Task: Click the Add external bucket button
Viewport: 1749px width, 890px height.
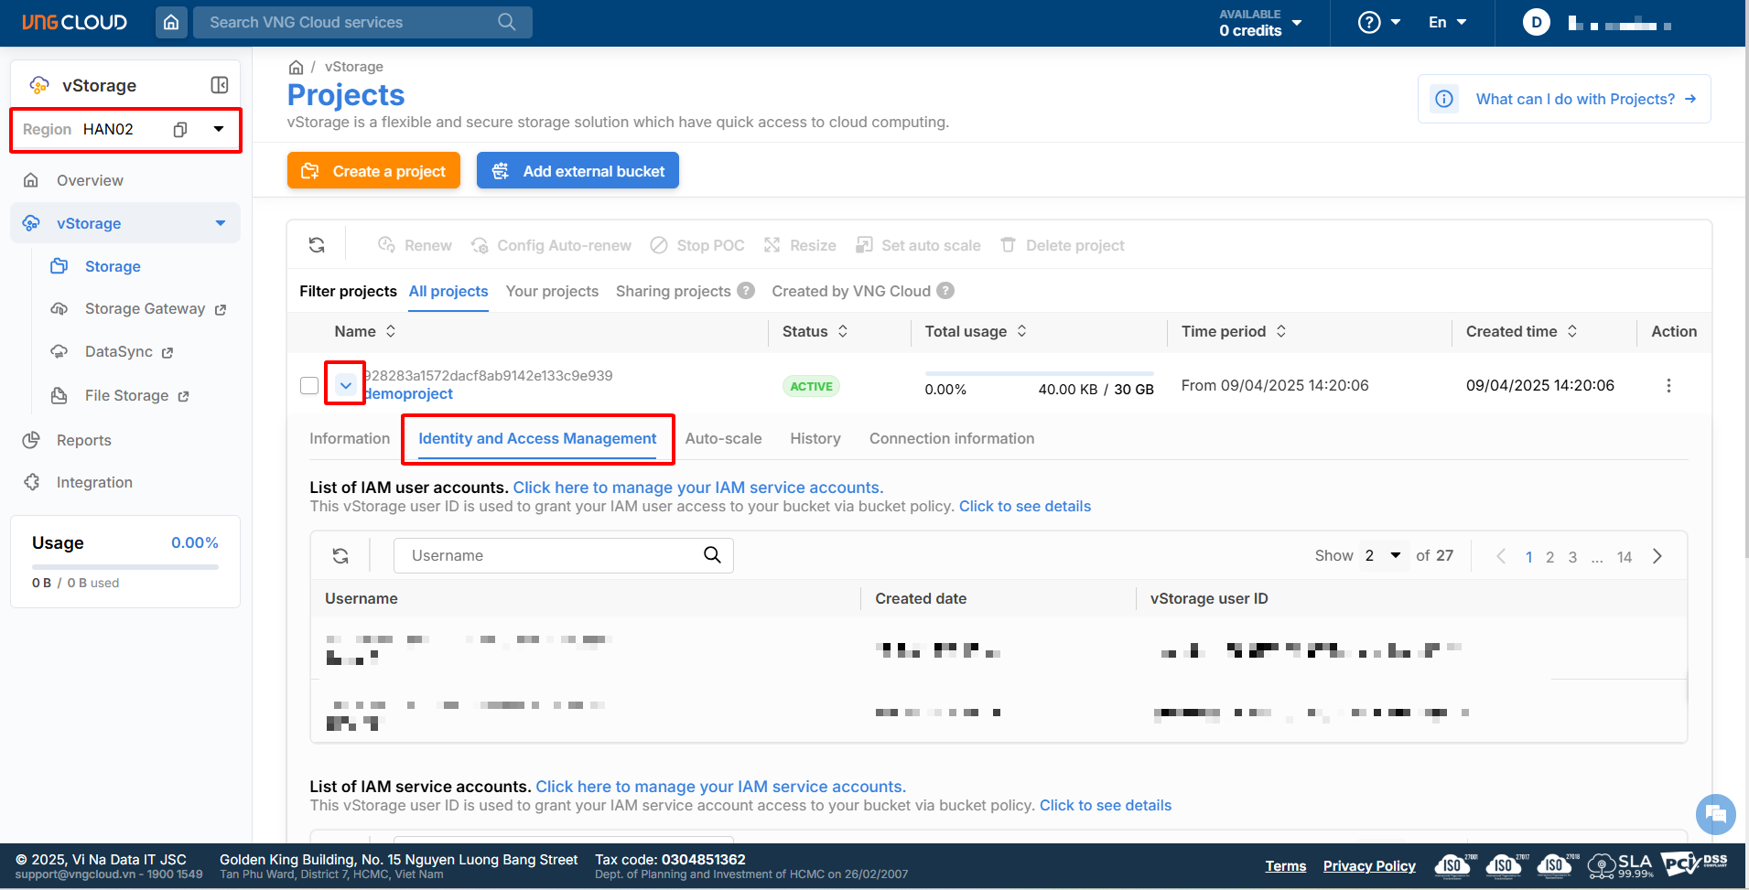Action: coord(578,171)
